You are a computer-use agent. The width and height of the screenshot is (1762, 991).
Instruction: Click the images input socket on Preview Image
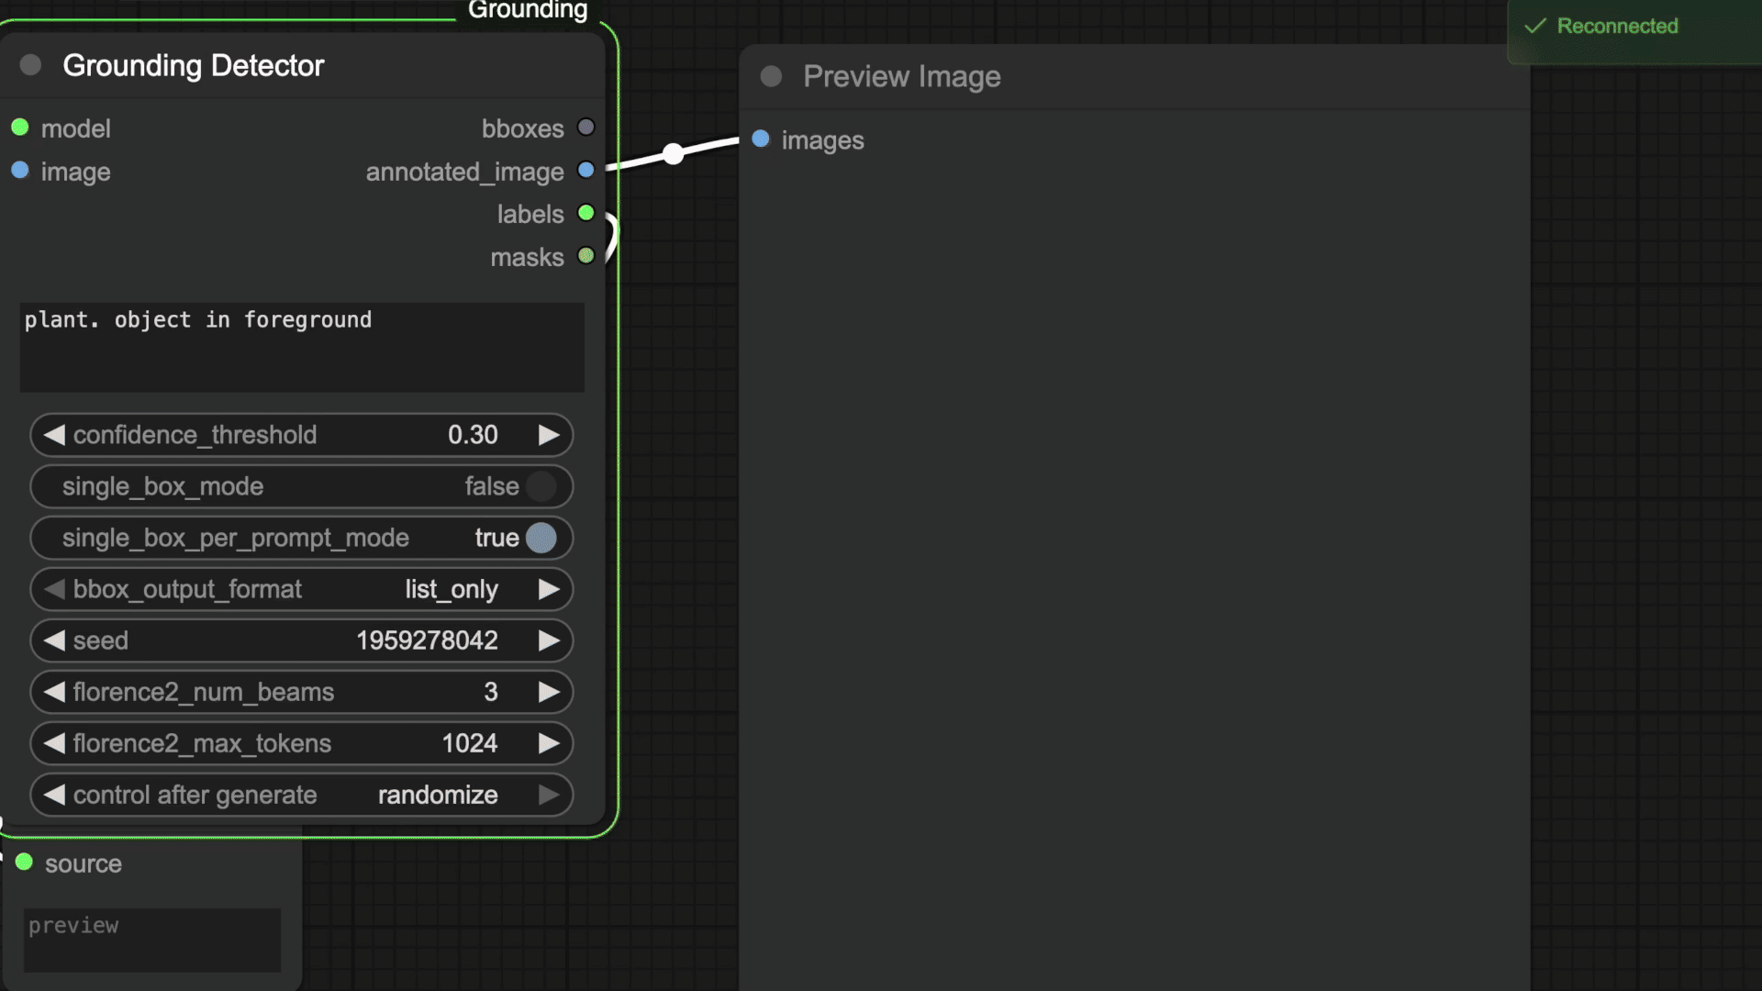[x=761, y=139]
